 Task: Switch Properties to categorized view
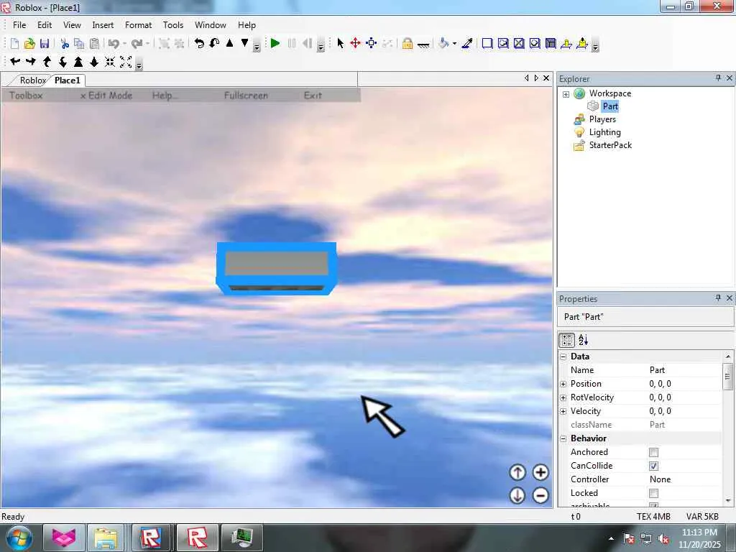(x=566, y=340)
